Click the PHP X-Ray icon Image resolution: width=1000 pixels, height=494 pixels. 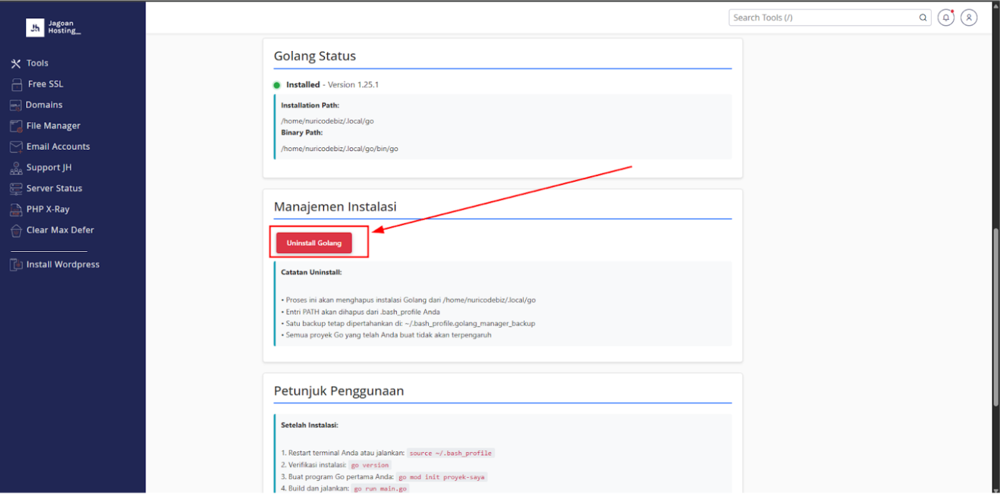click(x=16, y=210)
